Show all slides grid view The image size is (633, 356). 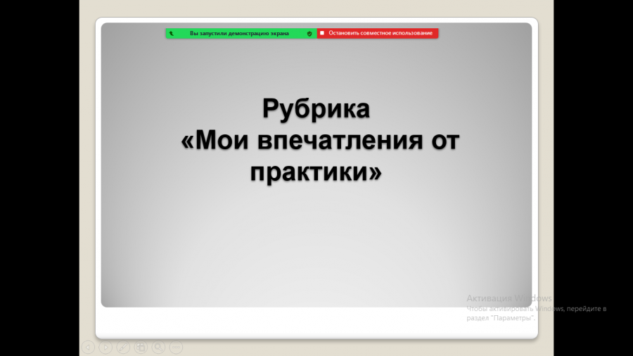point(141,347)
